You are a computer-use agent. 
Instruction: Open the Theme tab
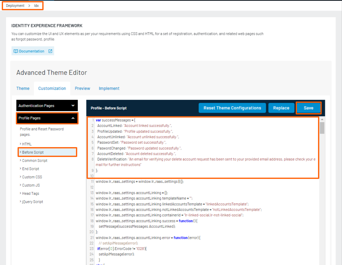point(23,88)
